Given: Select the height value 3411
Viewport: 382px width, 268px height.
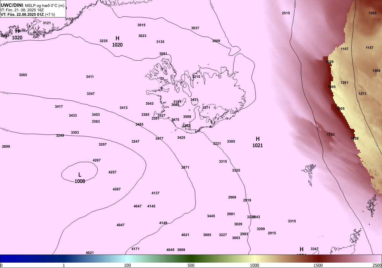Looking at the screenshot, I should [x=90, y=77].
